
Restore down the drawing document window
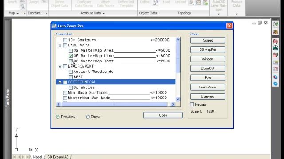pos(260,23)
